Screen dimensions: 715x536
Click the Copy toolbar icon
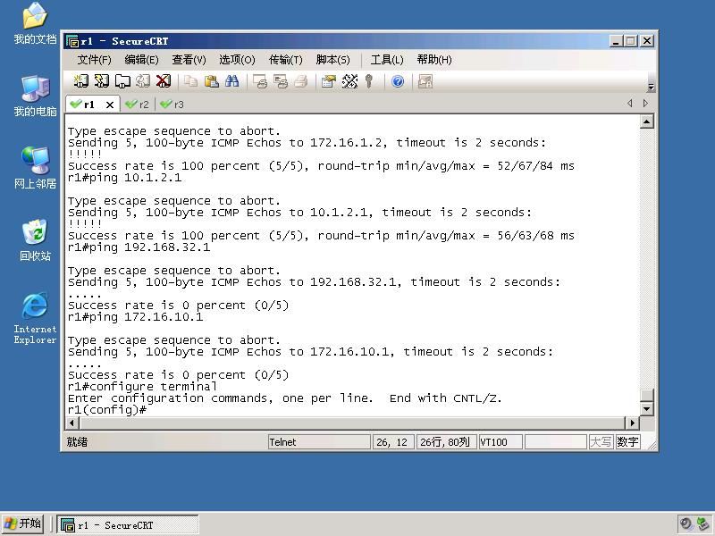coord(190,81)
